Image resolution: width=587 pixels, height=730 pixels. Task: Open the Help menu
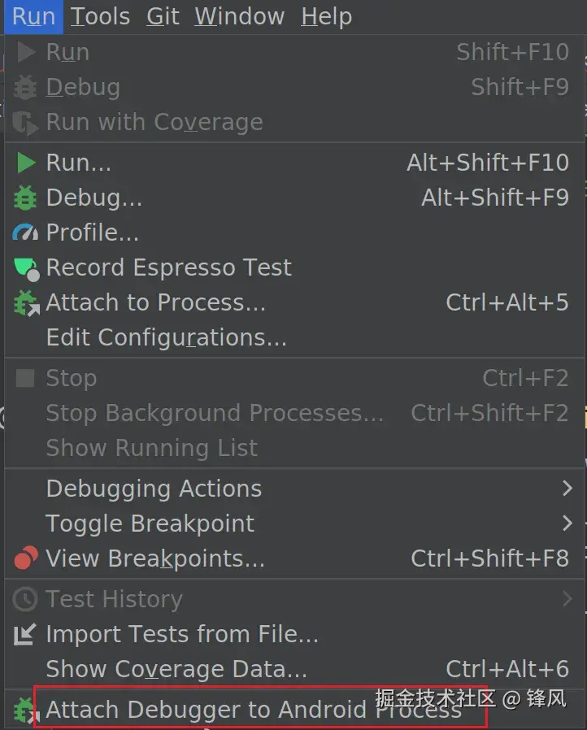pos(326,16)
